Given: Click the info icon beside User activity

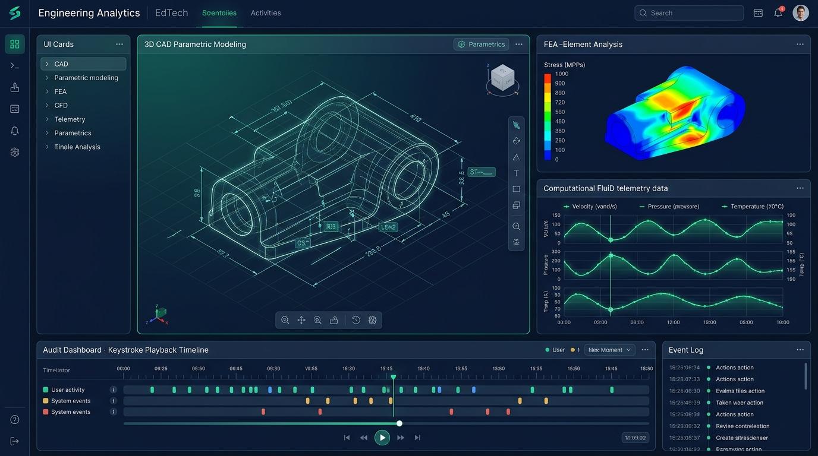Looking at the screenshot, I should tap(113, 390).
